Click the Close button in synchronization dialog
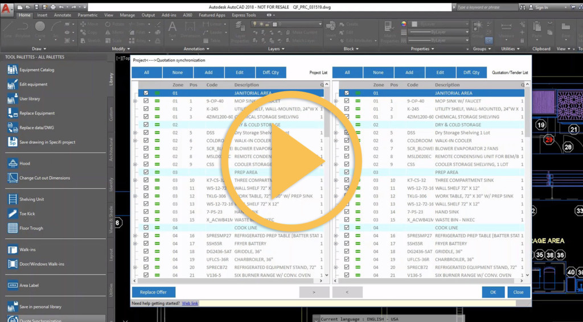Screen dimensions: 583x322 pyautogui.click(x=518, y=292)
